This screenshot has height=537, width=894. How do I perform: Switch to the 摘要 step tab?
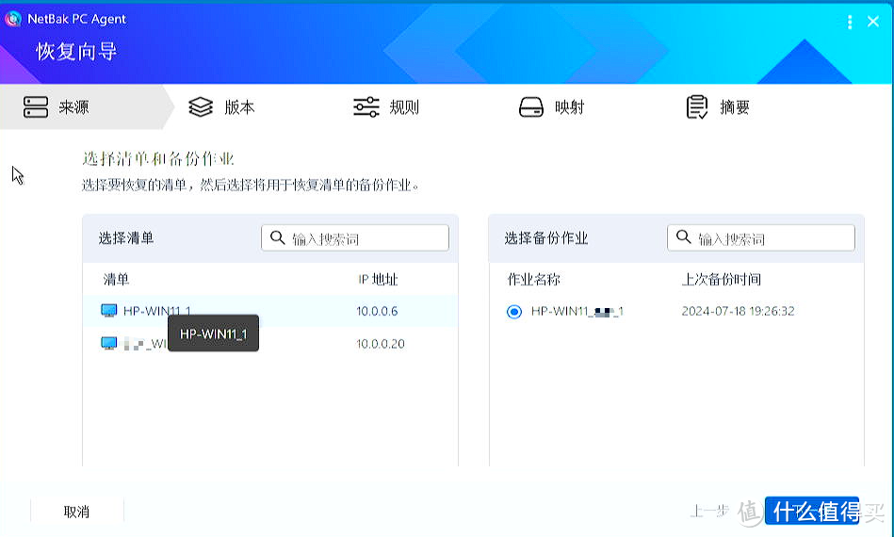pyautogui.click(x=717, y=107)
